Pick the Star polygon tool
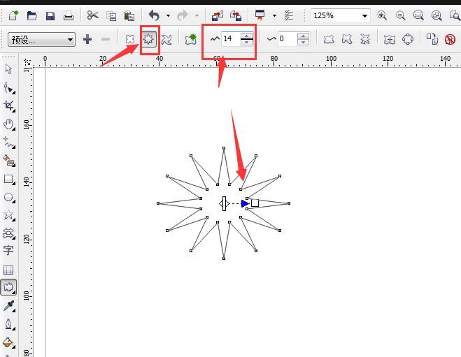The image size is (461, 357). tap(8, 215)
